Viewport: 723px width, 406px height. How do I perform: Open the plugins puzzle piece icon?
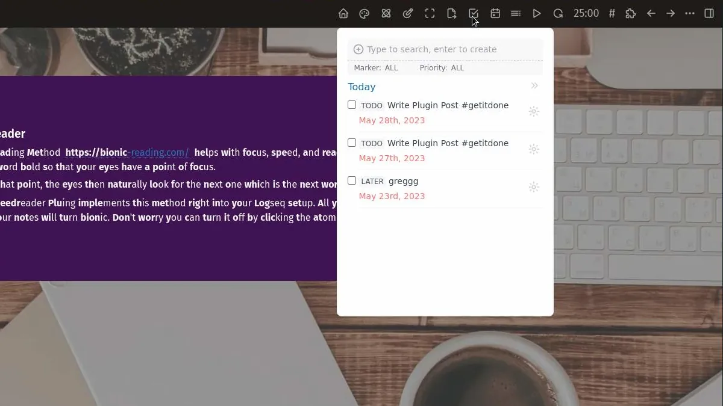pos(631,13)
